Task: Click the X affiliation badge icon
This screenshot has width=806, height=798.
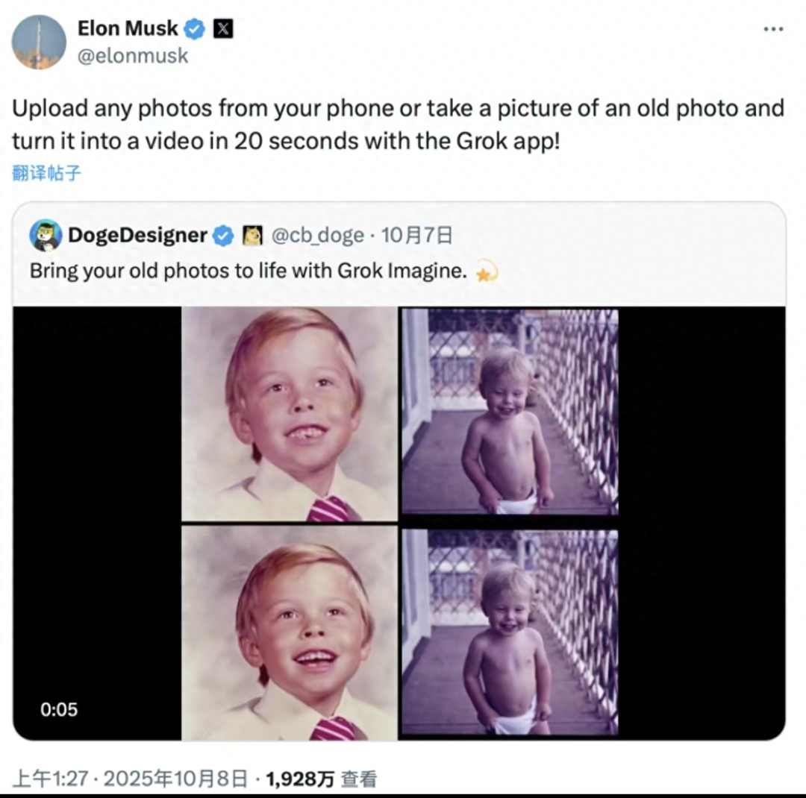Action: coord(222,29)
